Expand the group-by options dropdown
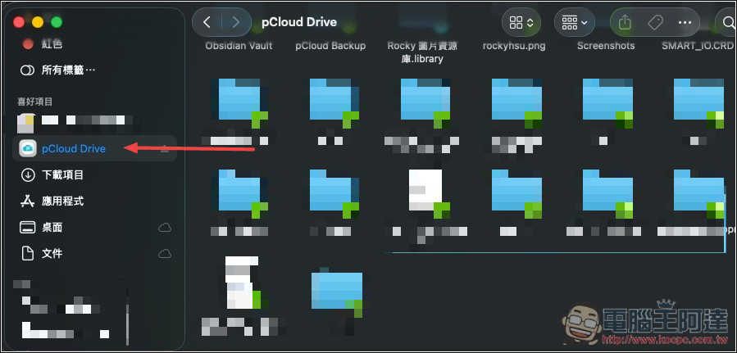 (x=575, y=22)
